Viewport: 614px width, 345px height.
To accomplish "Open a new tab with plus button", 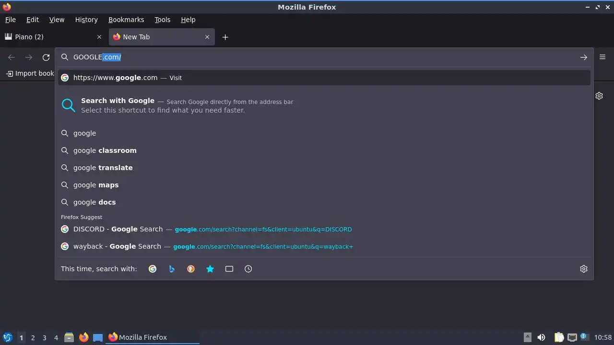I will point(225,37).
